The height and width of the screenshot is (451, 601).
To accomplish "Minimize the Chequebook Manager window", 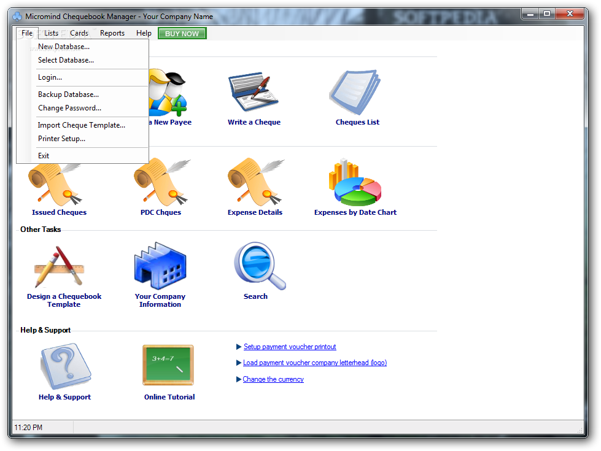I will pos(530,14).
